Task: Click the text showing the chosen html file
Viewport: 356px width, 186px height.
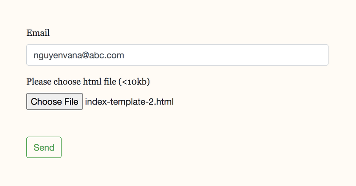Action: click(x=129, y=102)
